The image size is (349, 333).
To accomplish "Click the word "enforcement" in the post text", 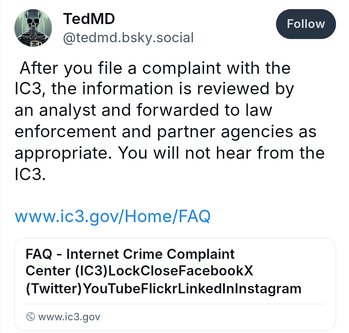I will [66, 132].
